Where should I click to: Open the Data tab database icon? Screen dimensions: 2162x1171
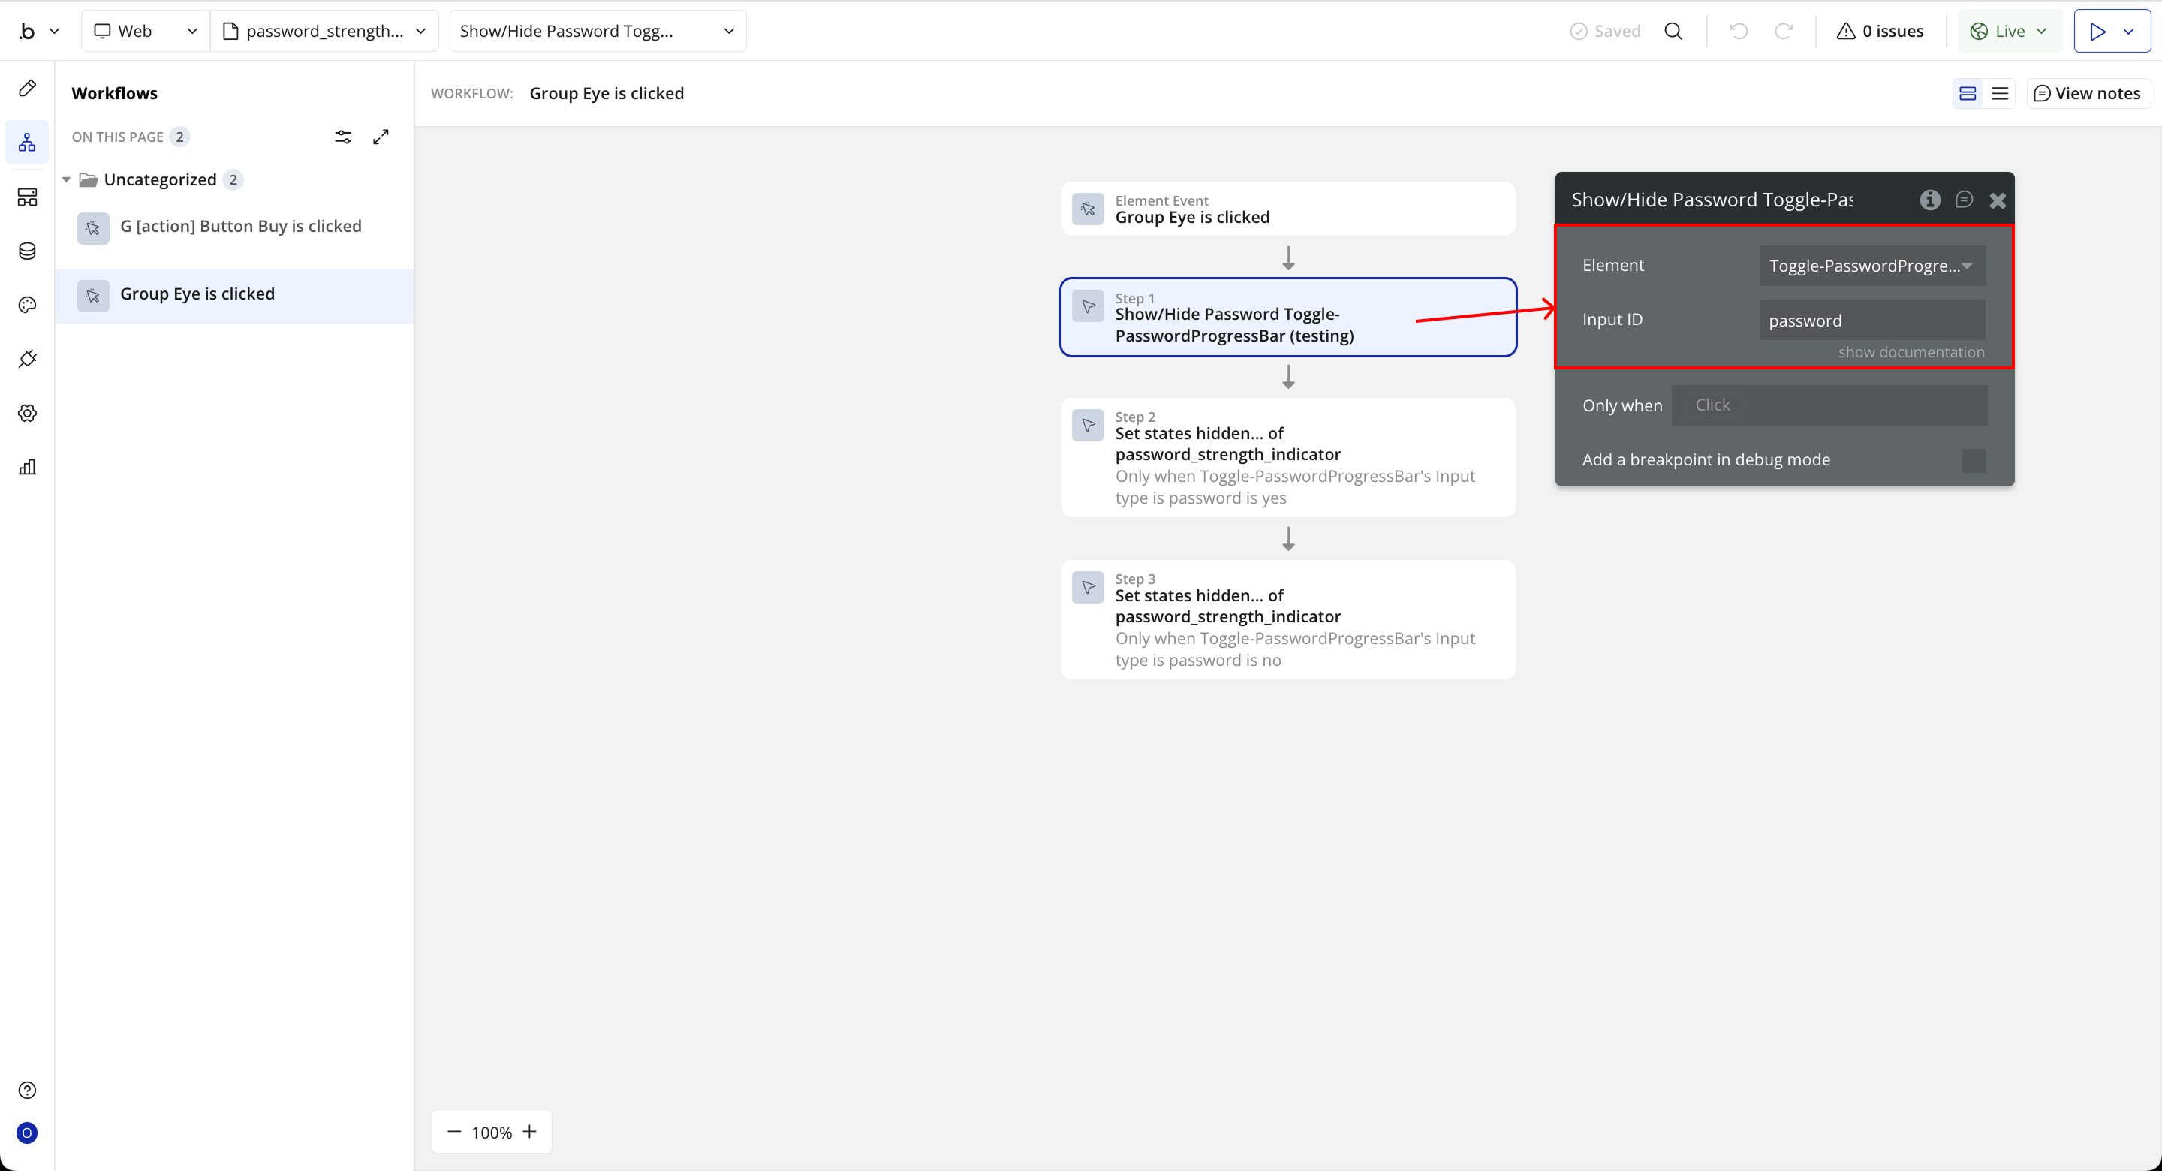(27, 251)
